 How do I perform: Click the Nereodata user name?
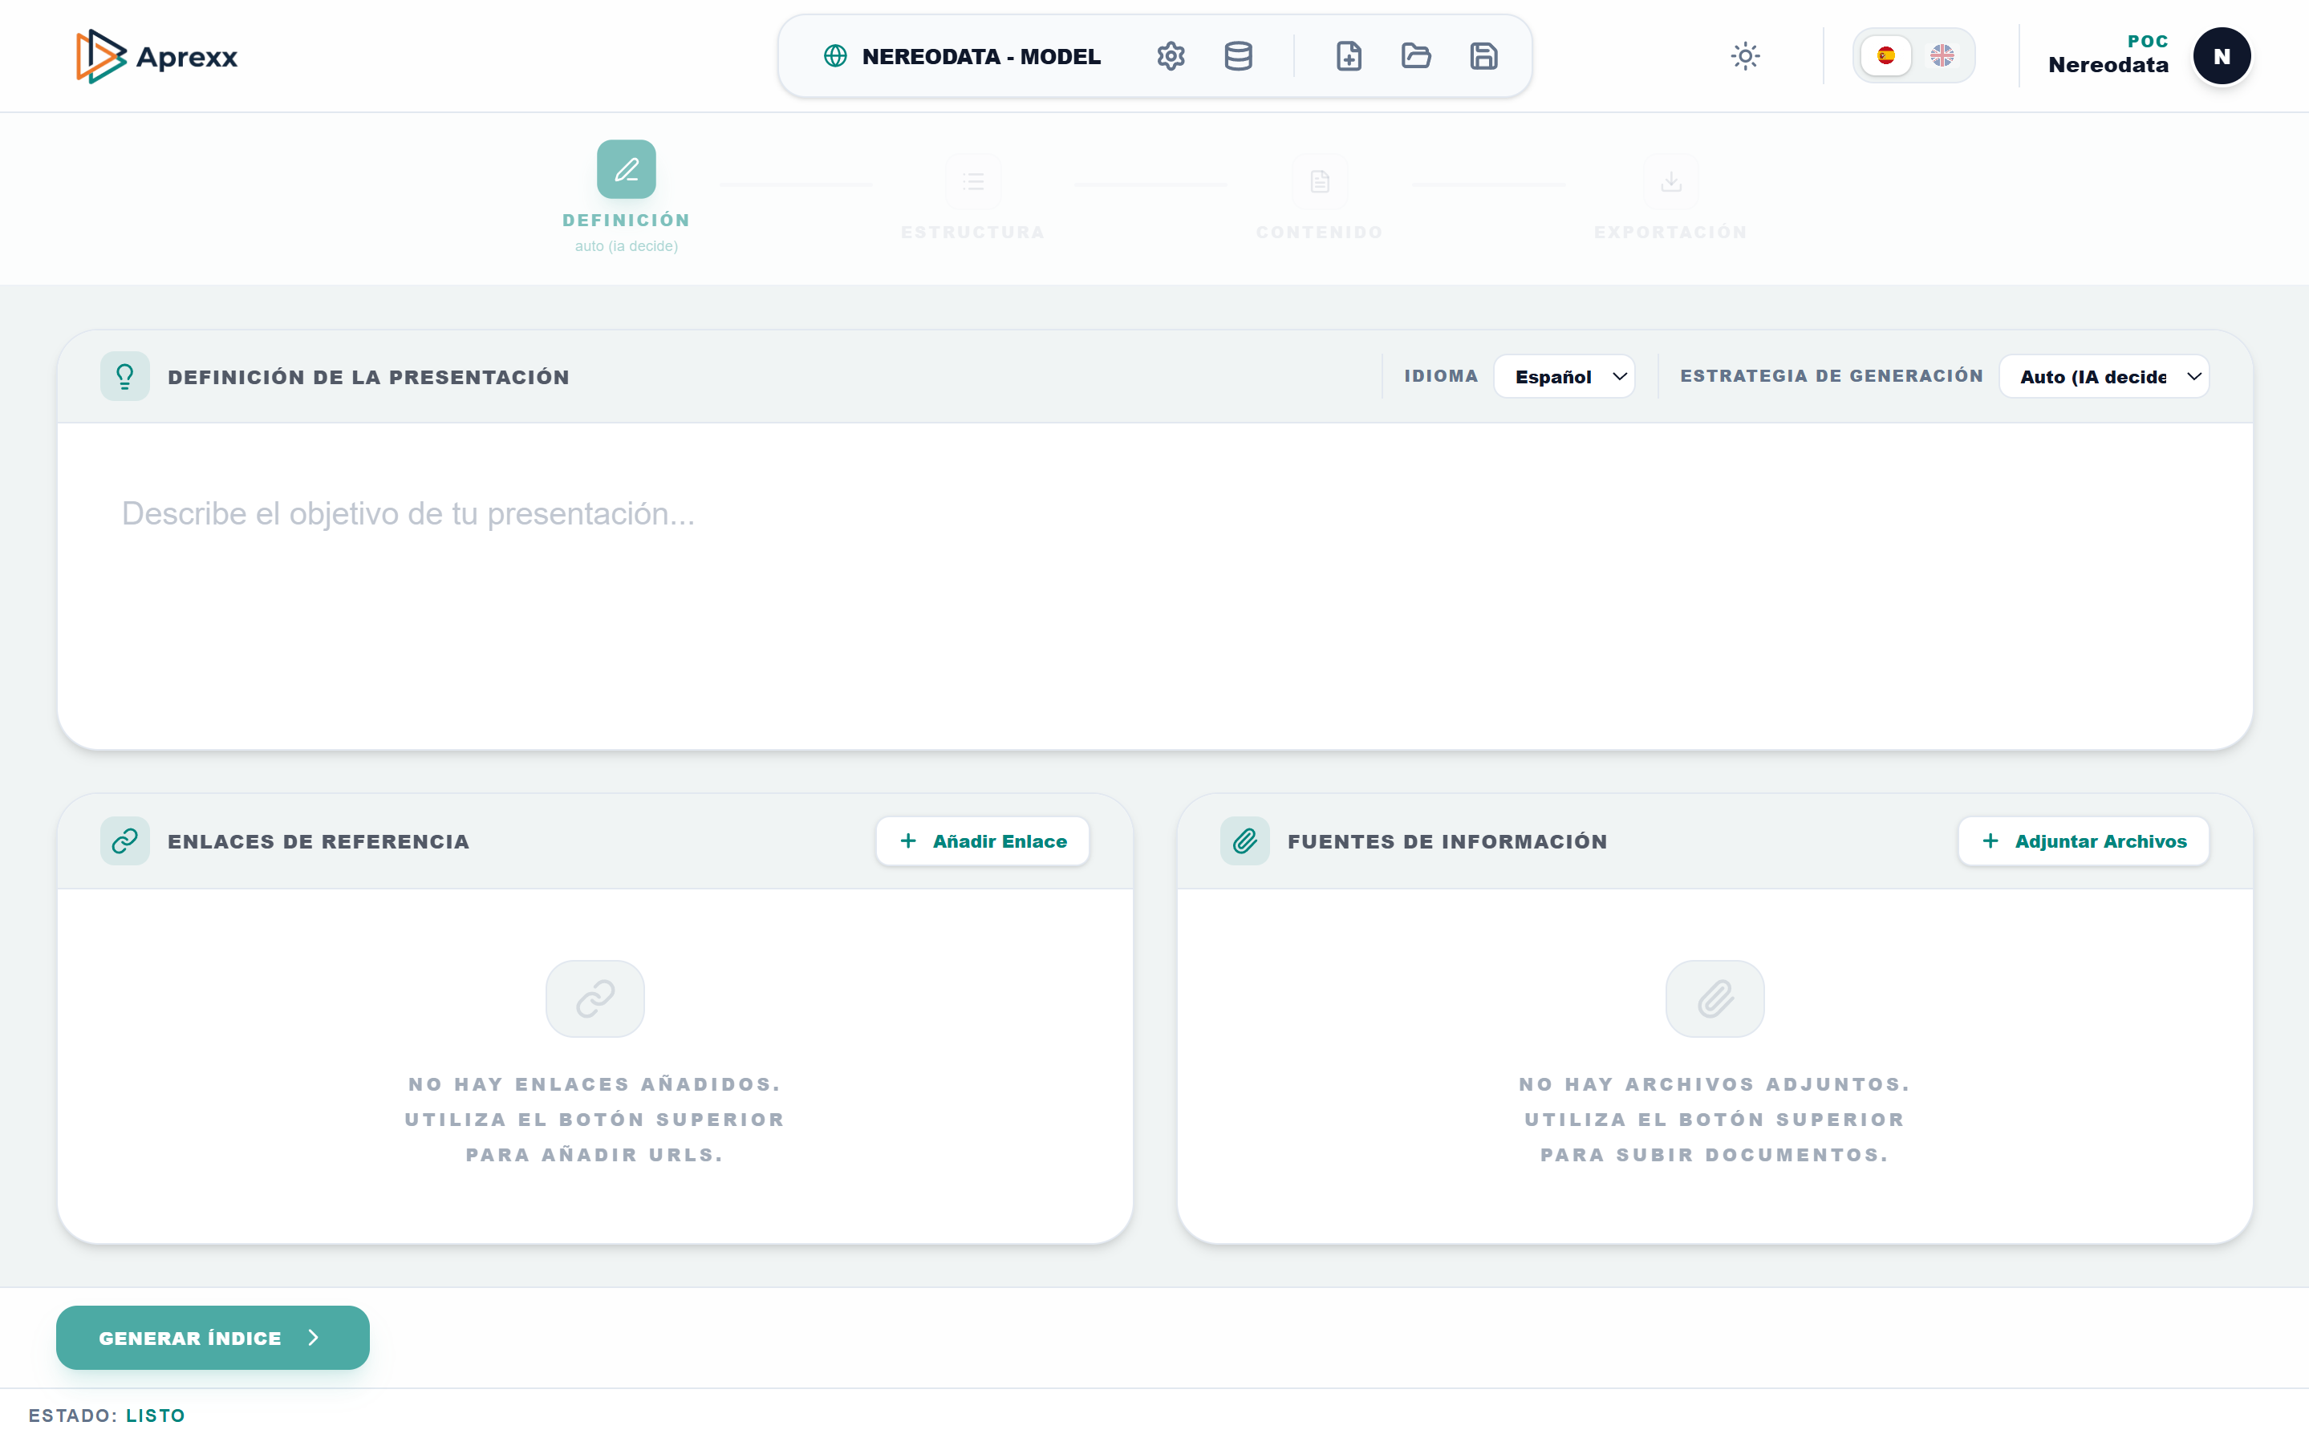(2108, 66)
